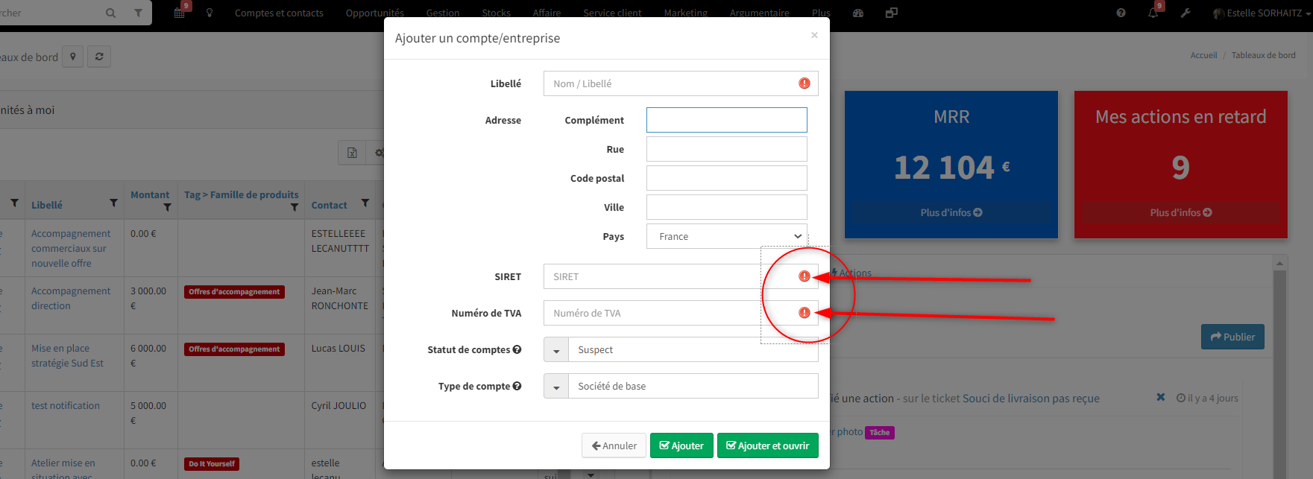Click the Publier button
This screenshot has width=1313, height=479.
click(x=1232, y=337)
